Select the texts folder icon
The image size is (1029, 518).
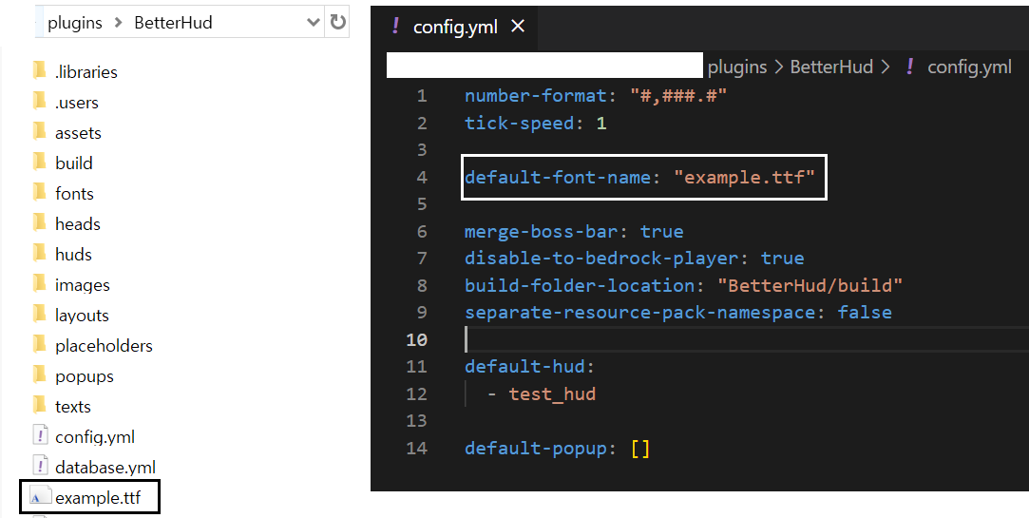coord(39,405)
